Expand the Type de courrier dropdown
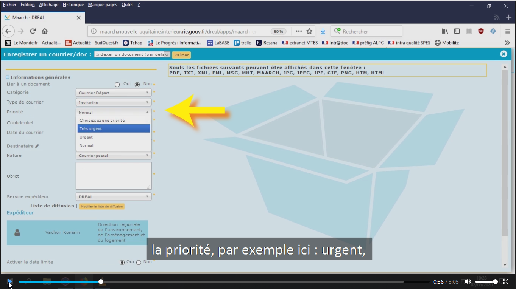This screenshot has height=289, width=516. click(x=114, y=102)
